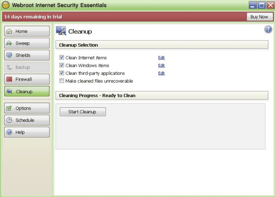
Task: Enable Make cleaned files unrecoverable
Action: pyautogui.click(x=62, y=81)
